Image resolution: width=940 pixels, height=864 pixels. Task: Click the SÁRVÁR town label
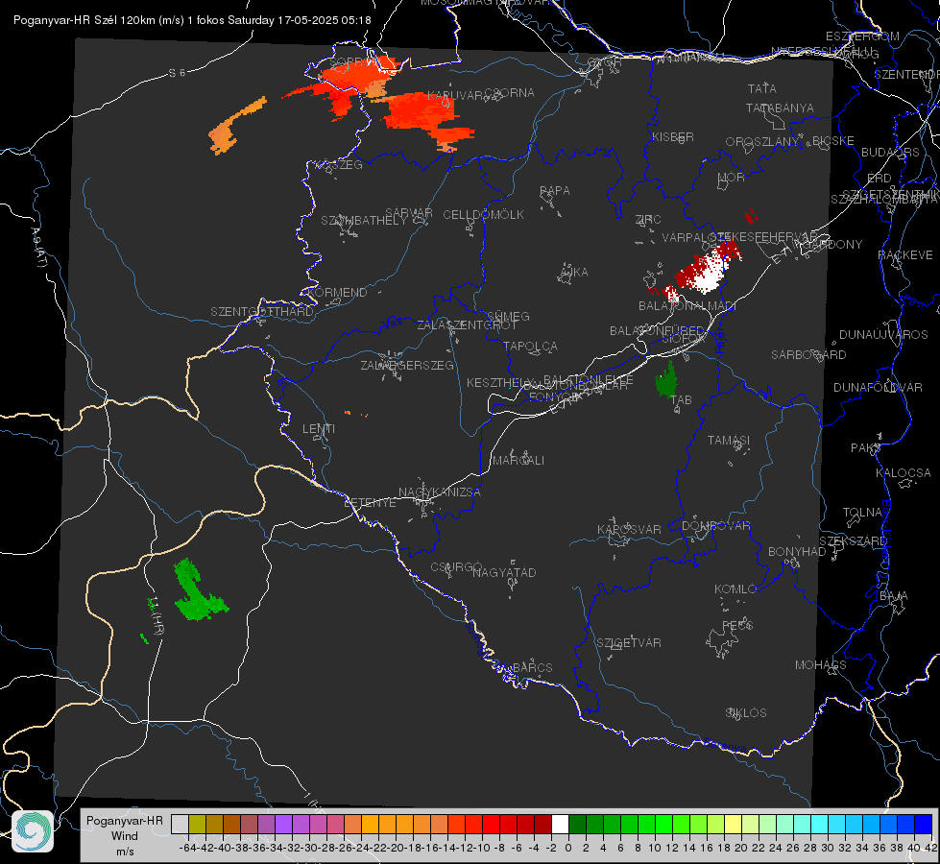409,213
